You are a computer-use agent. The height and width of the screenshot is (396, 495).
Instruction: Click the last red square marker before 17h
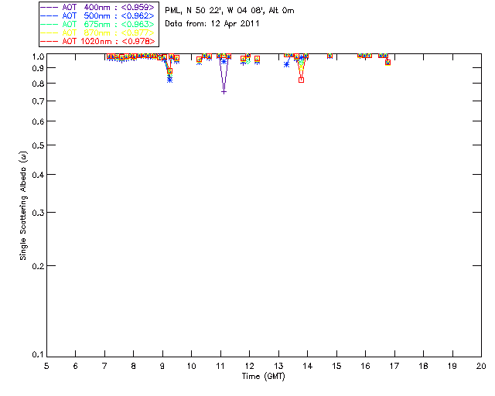388,63
